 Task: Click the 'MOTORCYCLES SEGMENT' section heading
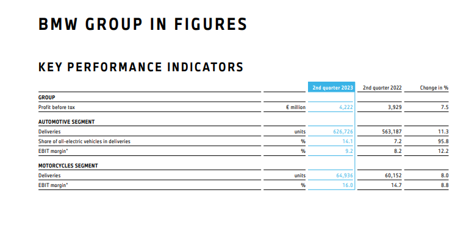click(68, 166)
